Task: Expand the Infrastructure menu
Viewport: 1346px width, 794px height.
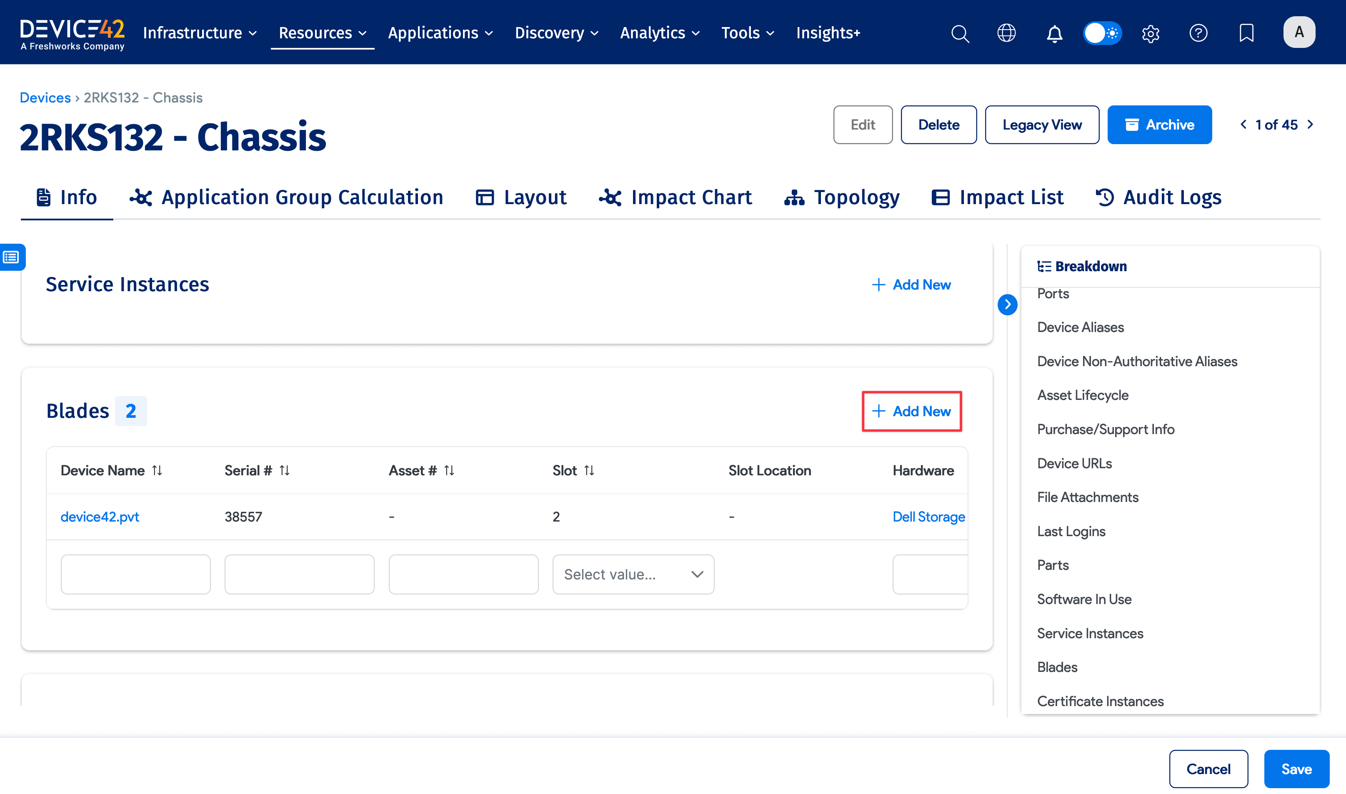Action: (200, 33)
